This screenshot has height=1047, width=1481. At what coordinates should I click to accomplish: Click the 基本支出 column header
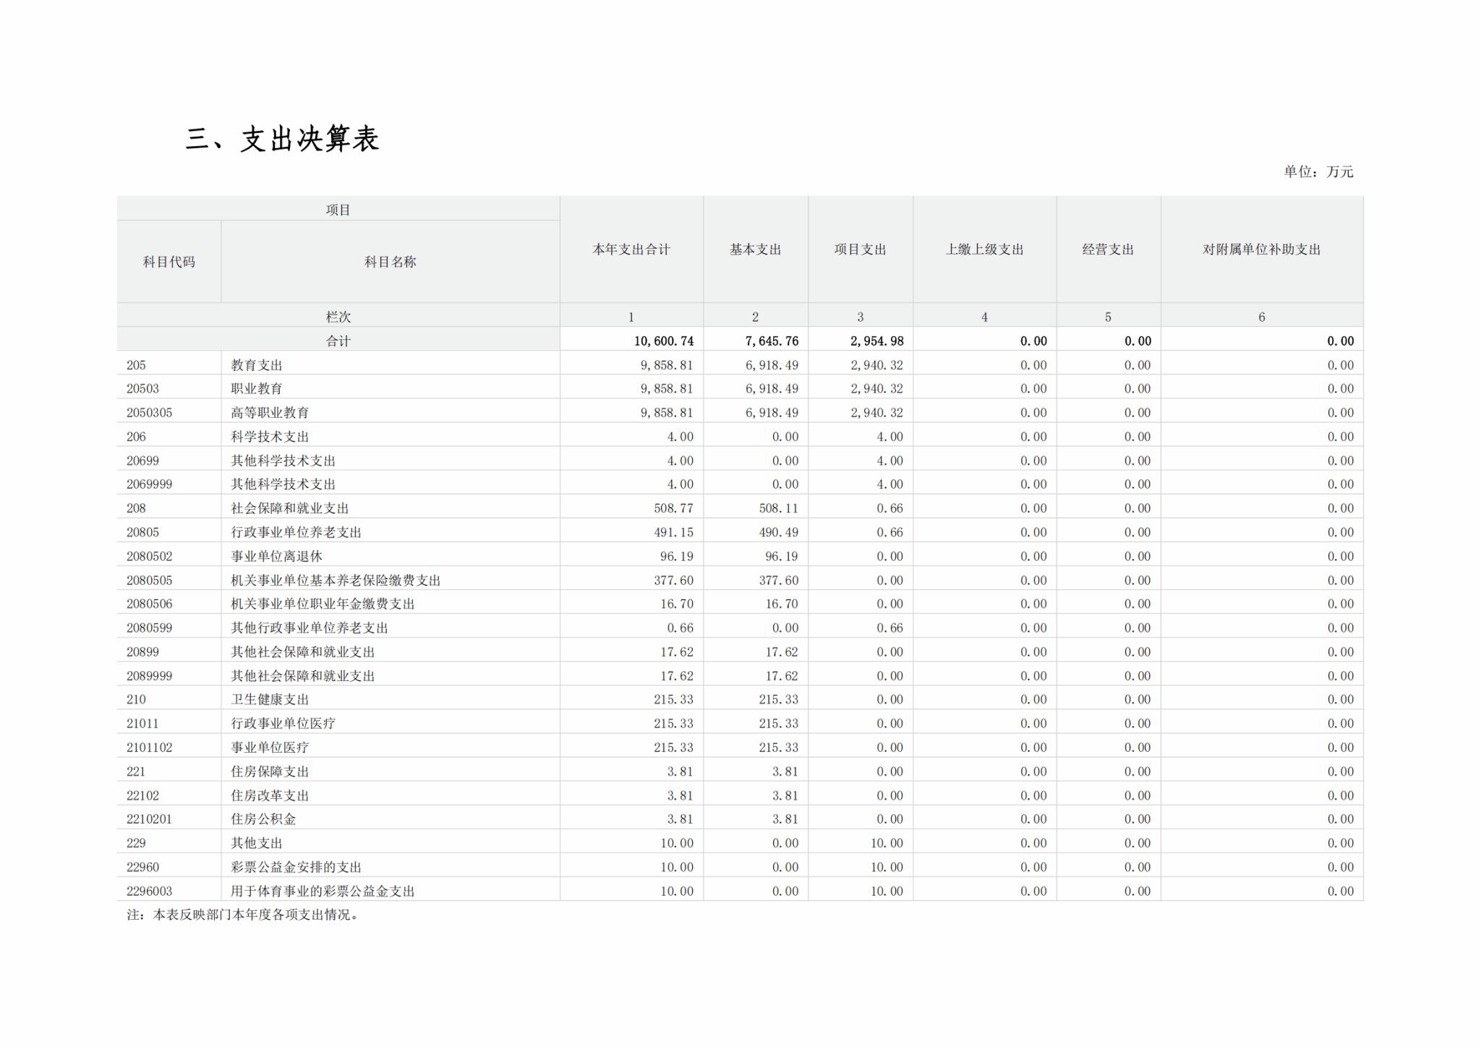[755, 249]
